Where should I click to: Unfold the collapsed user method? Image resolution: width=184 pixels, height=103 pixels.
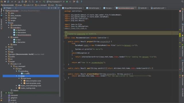pos(64,68)
